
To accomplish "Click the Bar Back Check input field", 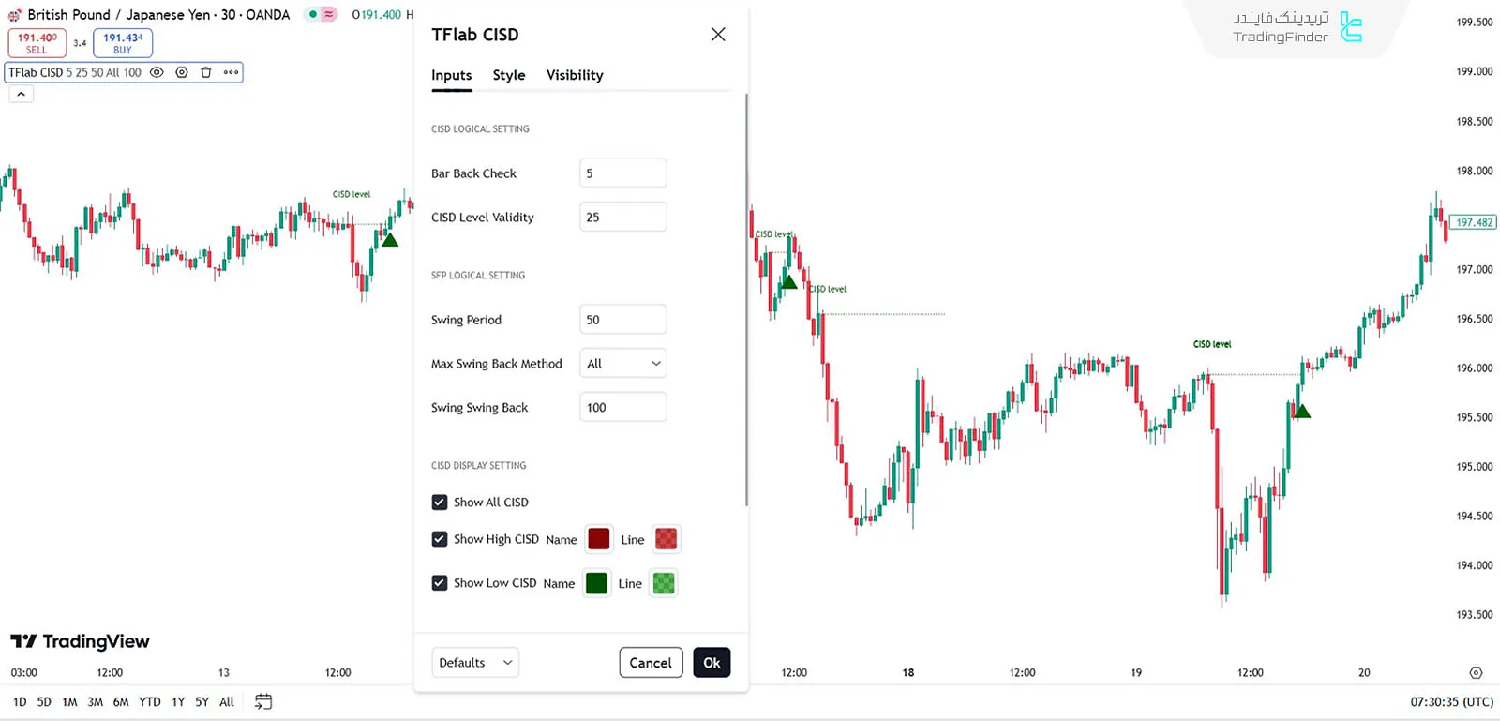I will [x=622, y=173].
